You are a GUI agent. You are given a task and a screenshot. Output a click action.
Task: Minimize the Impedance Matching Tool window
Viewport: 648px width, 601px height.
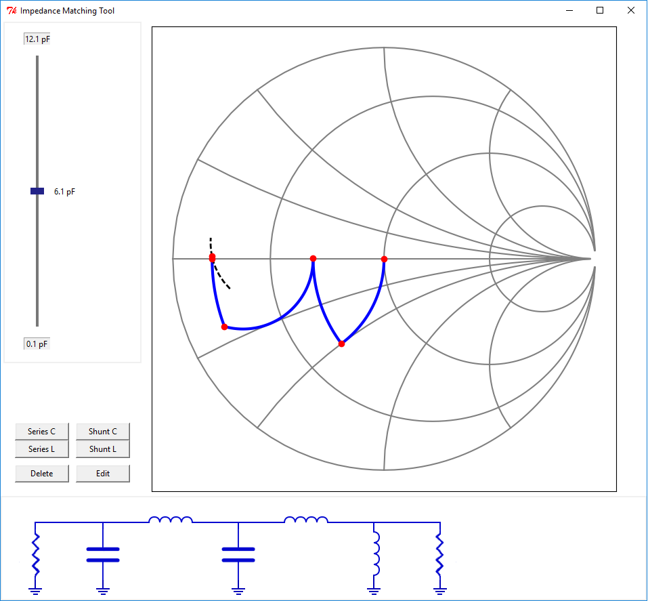(569, 10)
